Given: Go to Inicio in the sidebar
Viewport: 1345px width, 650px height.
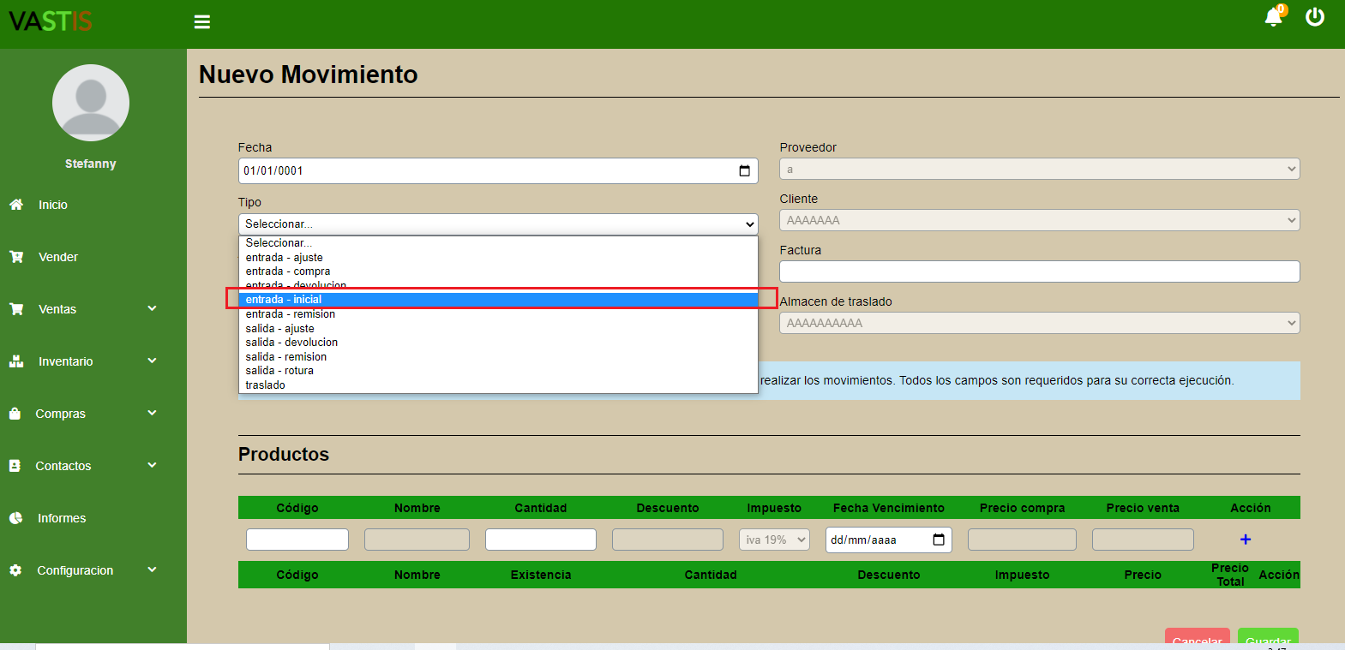Looking at the screenshot, I should point(52,205).
